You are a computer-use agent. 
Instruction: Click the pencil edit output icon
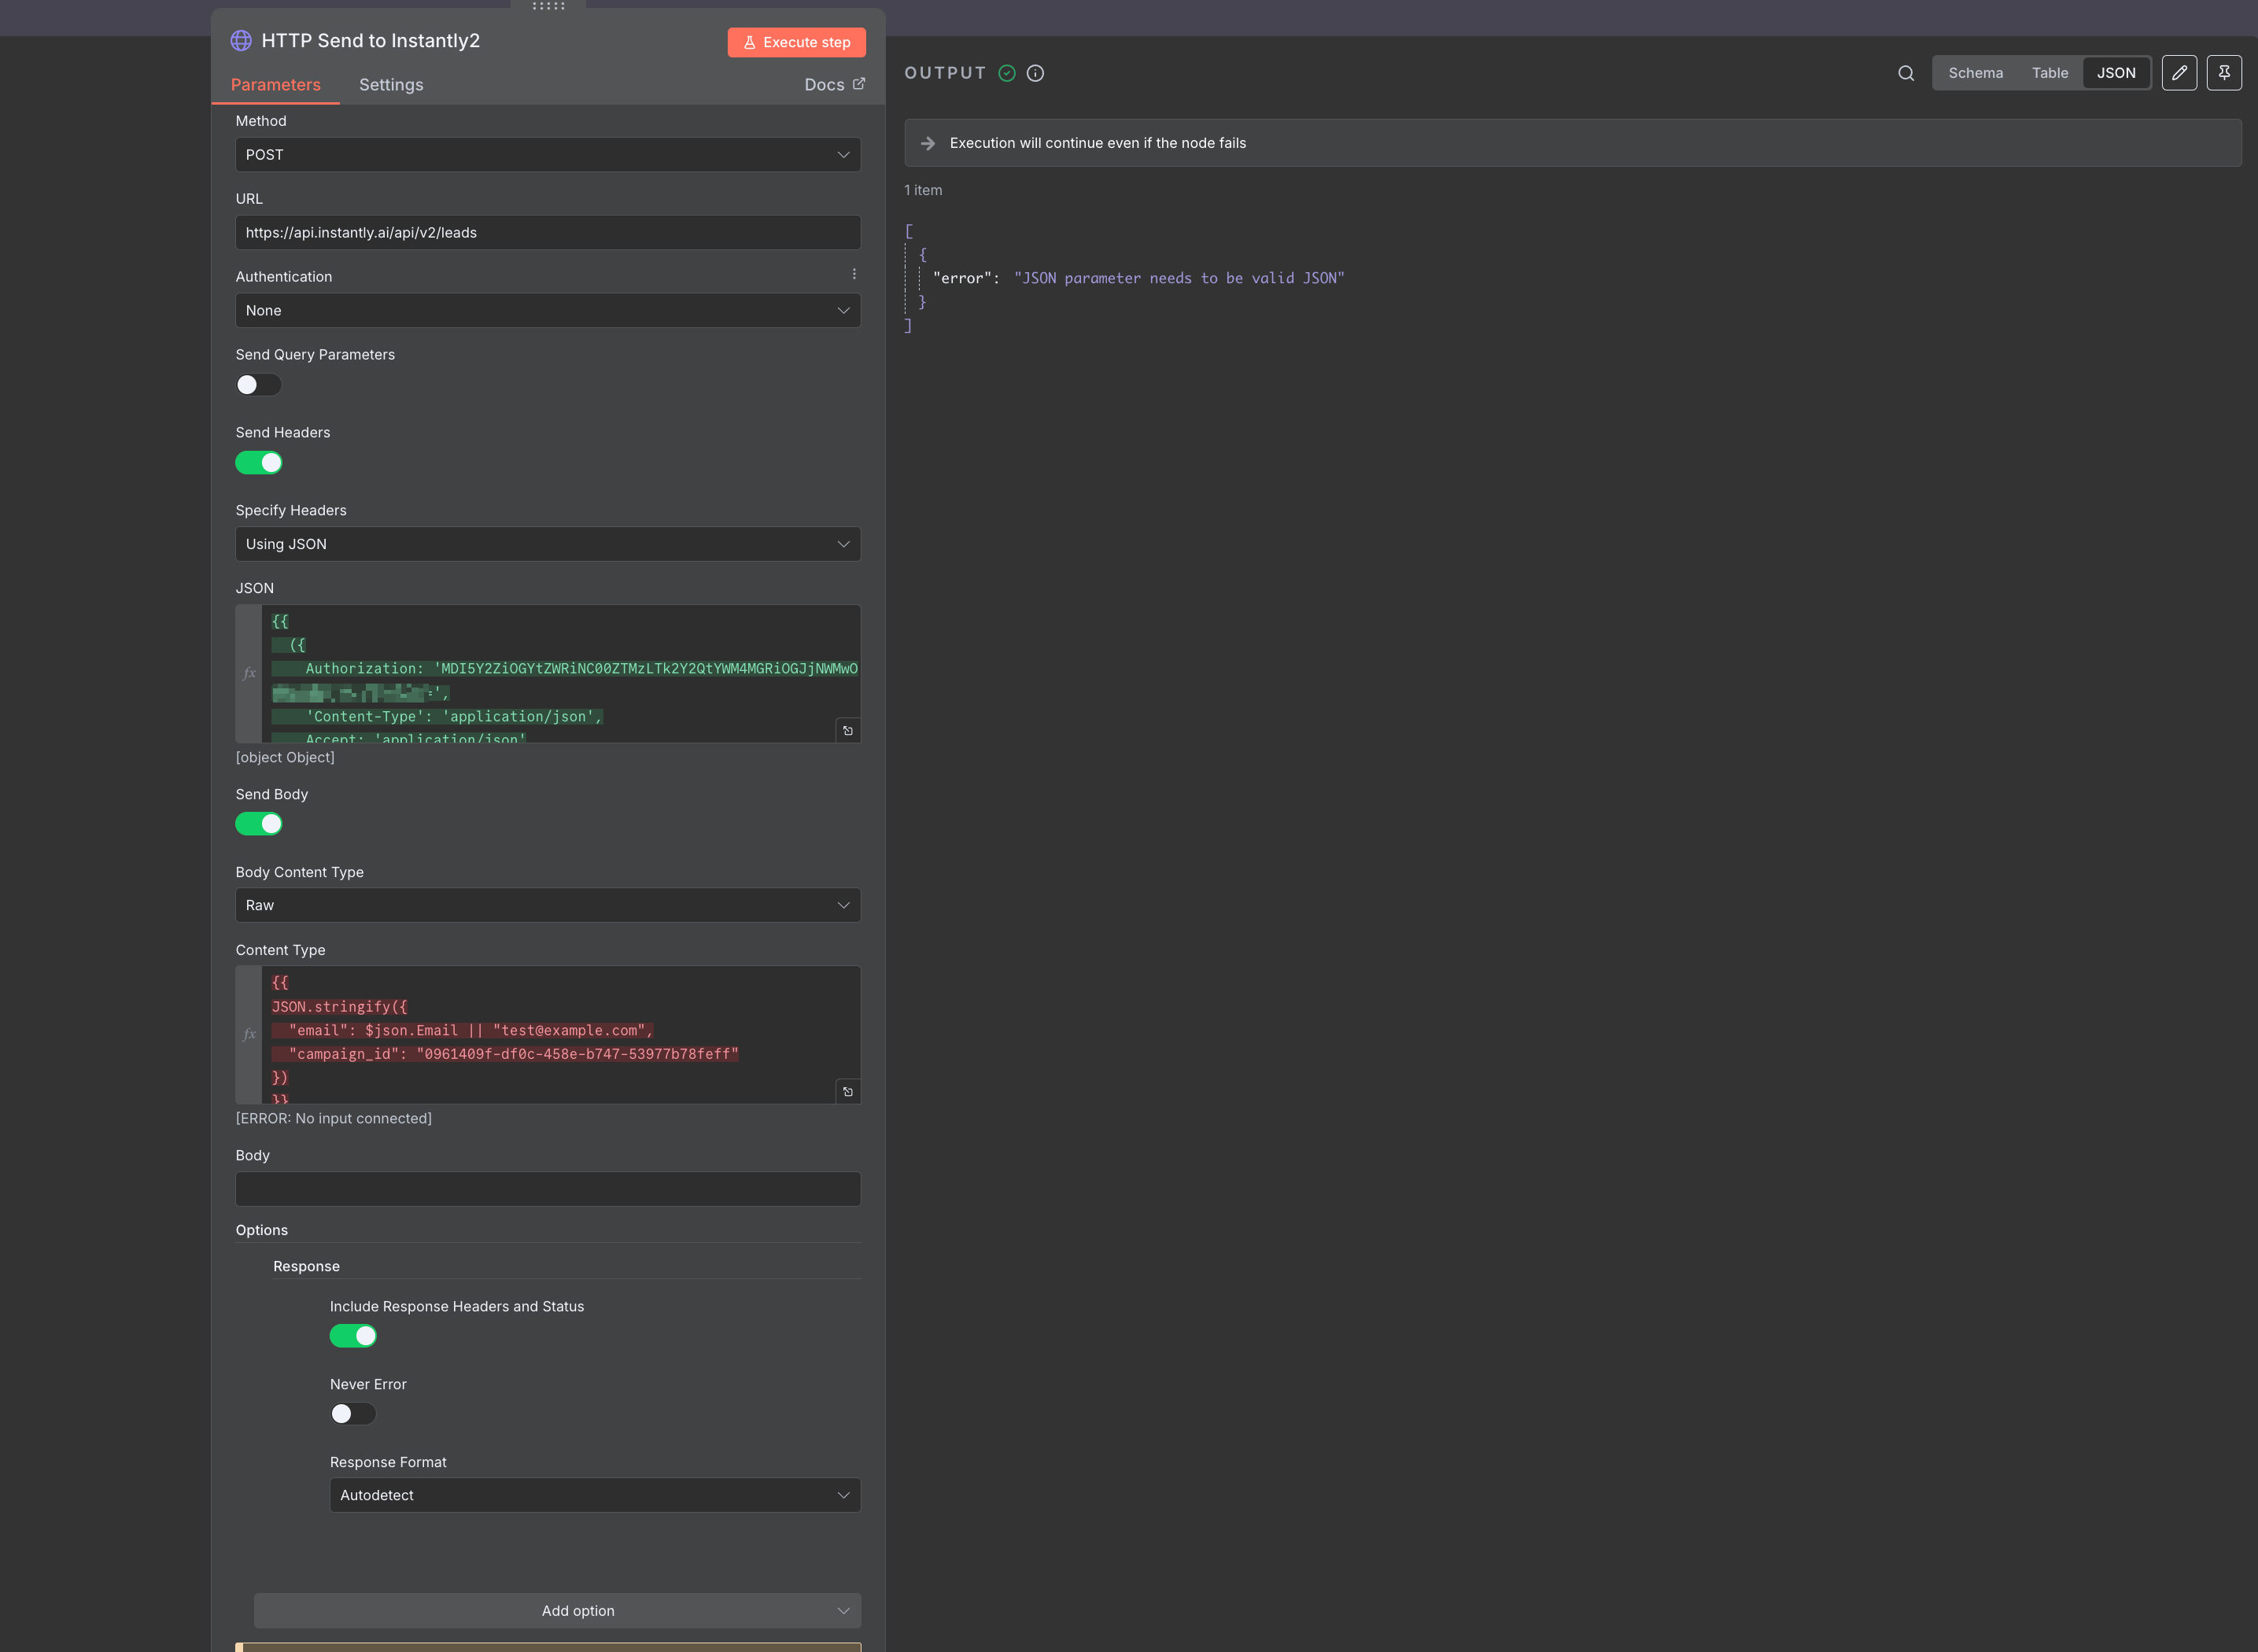click(2179, 73)
